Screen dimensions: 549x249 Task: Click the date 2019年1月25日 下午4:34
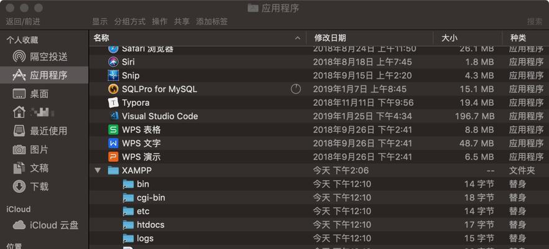[x=362, y=116]
